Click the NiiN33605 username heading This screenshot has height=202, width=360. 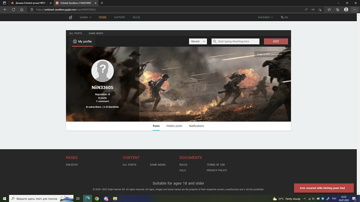102,87
